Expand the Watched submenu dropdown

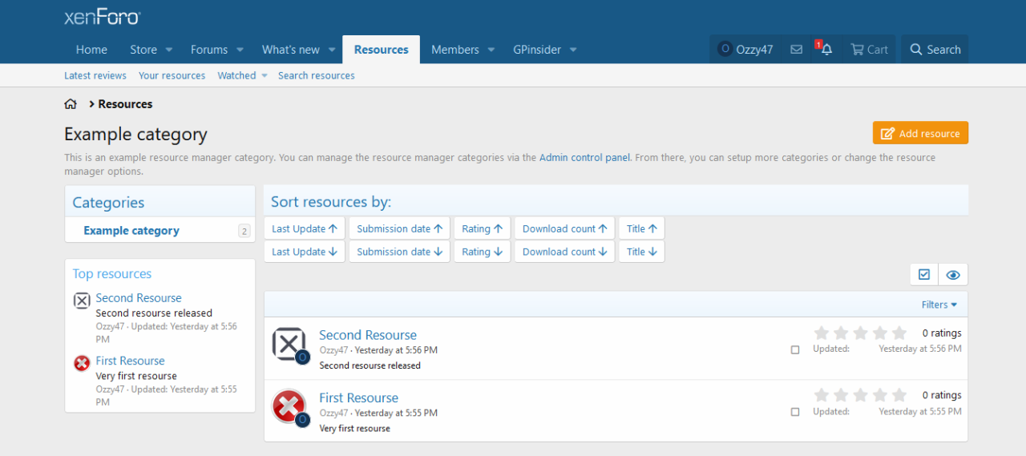tap(264, 76)
